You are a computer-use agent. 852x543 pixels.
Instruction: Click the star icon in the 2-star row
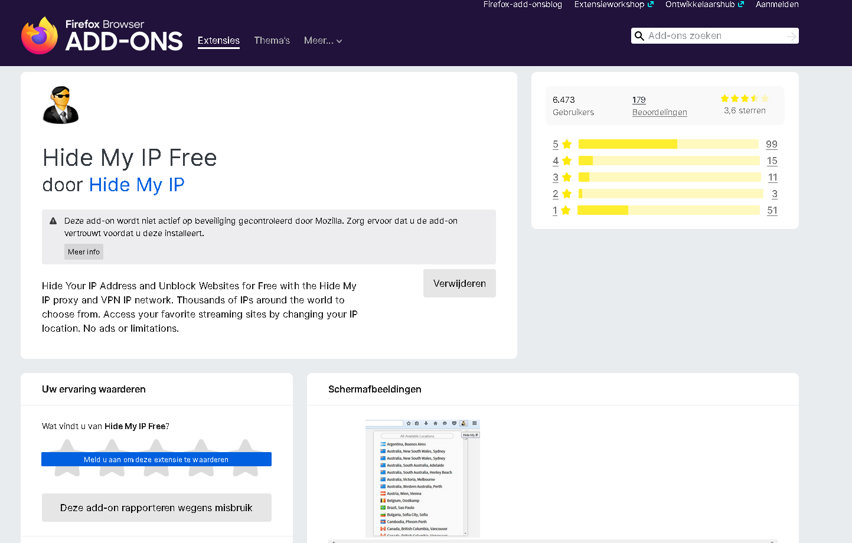click(x=567, y=194)
